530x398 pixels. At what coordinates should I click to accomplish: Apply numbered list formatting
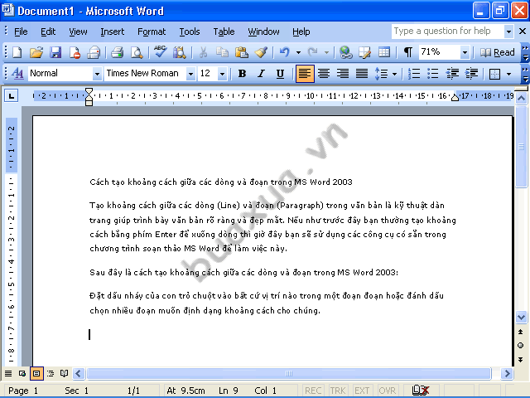[414, 74]
